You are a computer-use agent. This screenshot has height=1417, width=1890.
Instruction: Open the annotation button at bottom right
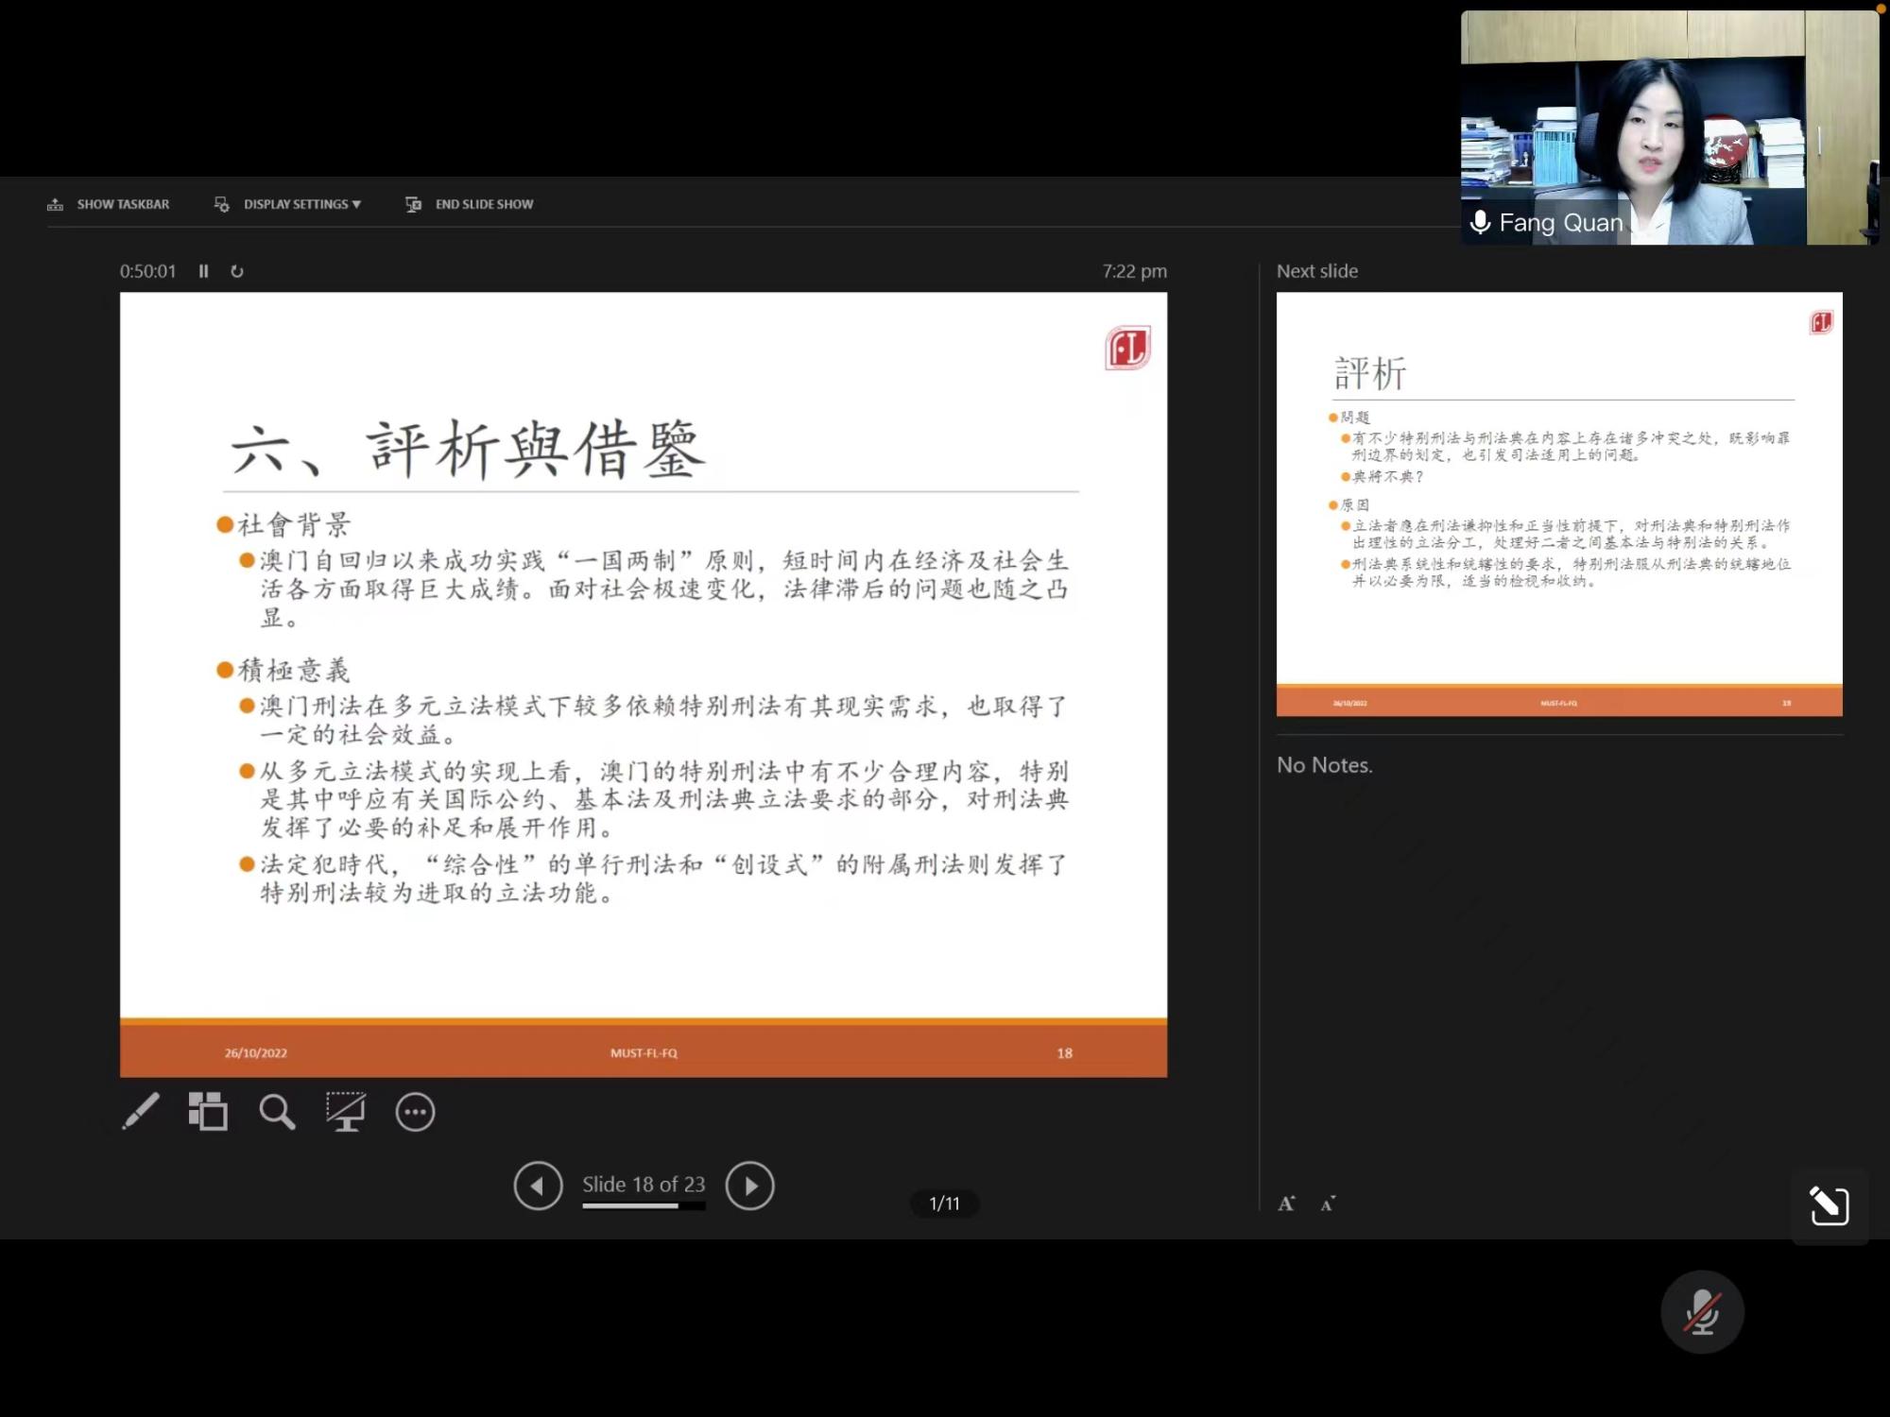pos(1829,1205)
